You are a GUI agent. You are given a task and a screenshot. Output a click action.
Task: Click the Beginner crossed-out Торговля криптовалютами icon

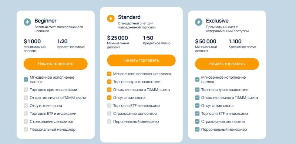26,90
